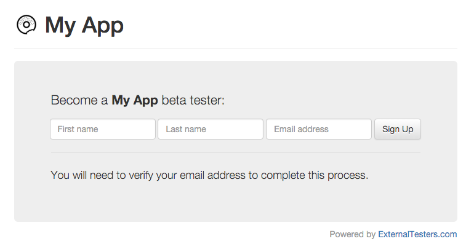Click the word "App" in the page title
The width and height of the screenshot is (474, 252).
(102, 25)
